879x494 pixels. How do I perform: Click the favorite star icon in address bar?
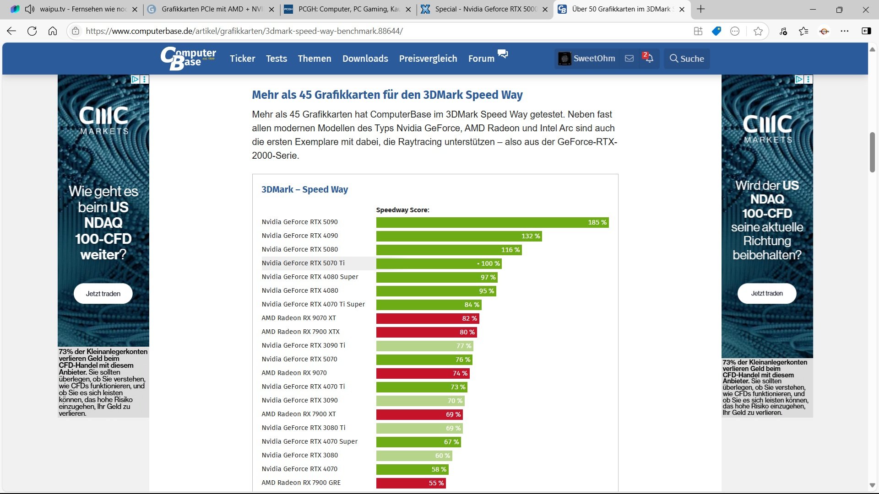click(758, 31)
